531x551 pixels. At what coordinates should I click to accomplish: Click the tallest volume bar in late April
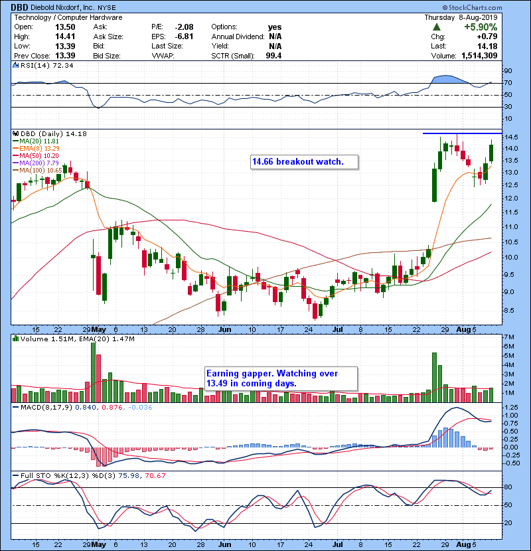93,372
